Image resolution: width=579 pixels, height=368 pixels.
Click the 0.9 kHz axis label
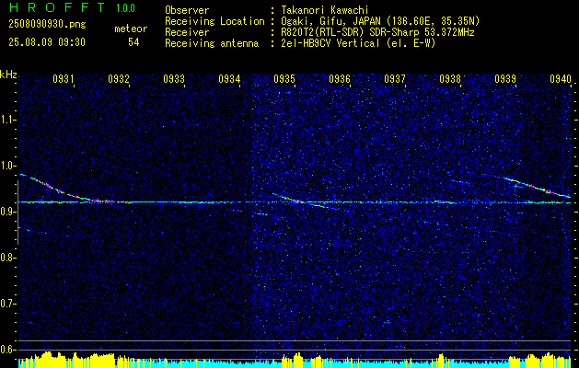coord(7,212)
